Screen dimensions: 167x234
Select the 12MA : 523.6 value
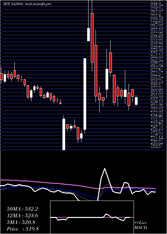[22, 216]
